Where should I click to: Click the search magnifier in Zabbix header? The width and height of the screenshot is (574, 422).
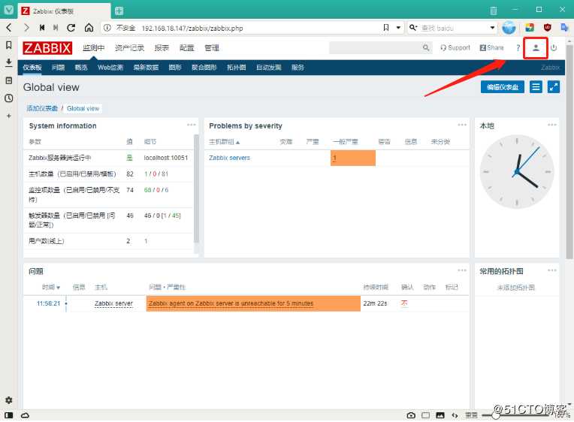click(426, 48)
